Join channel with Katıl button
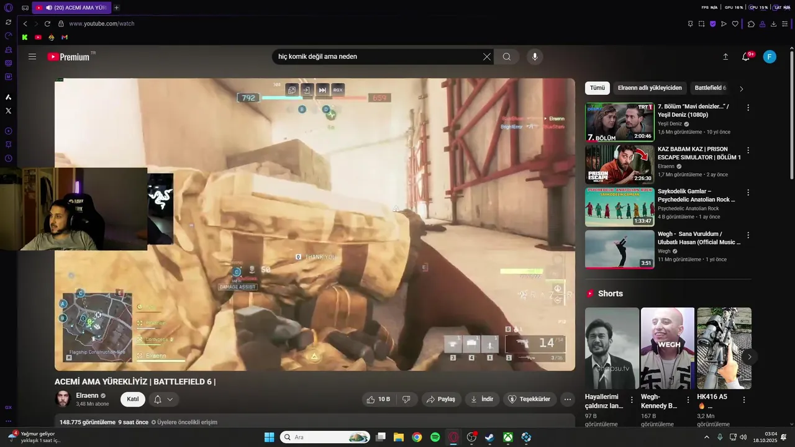The image size is (795, 447). [133, 399]
